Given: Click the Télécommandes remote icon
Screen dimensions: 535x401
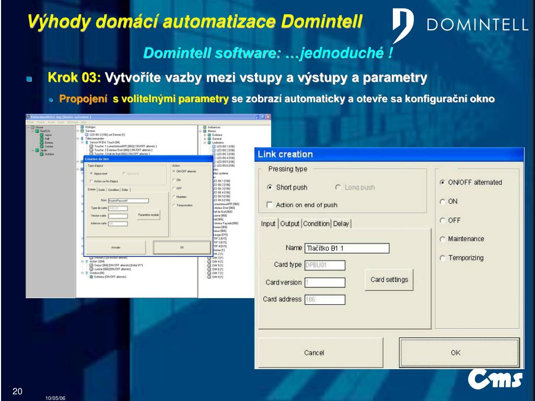Looking at the screenshot, I should click(x=82, y=139).
